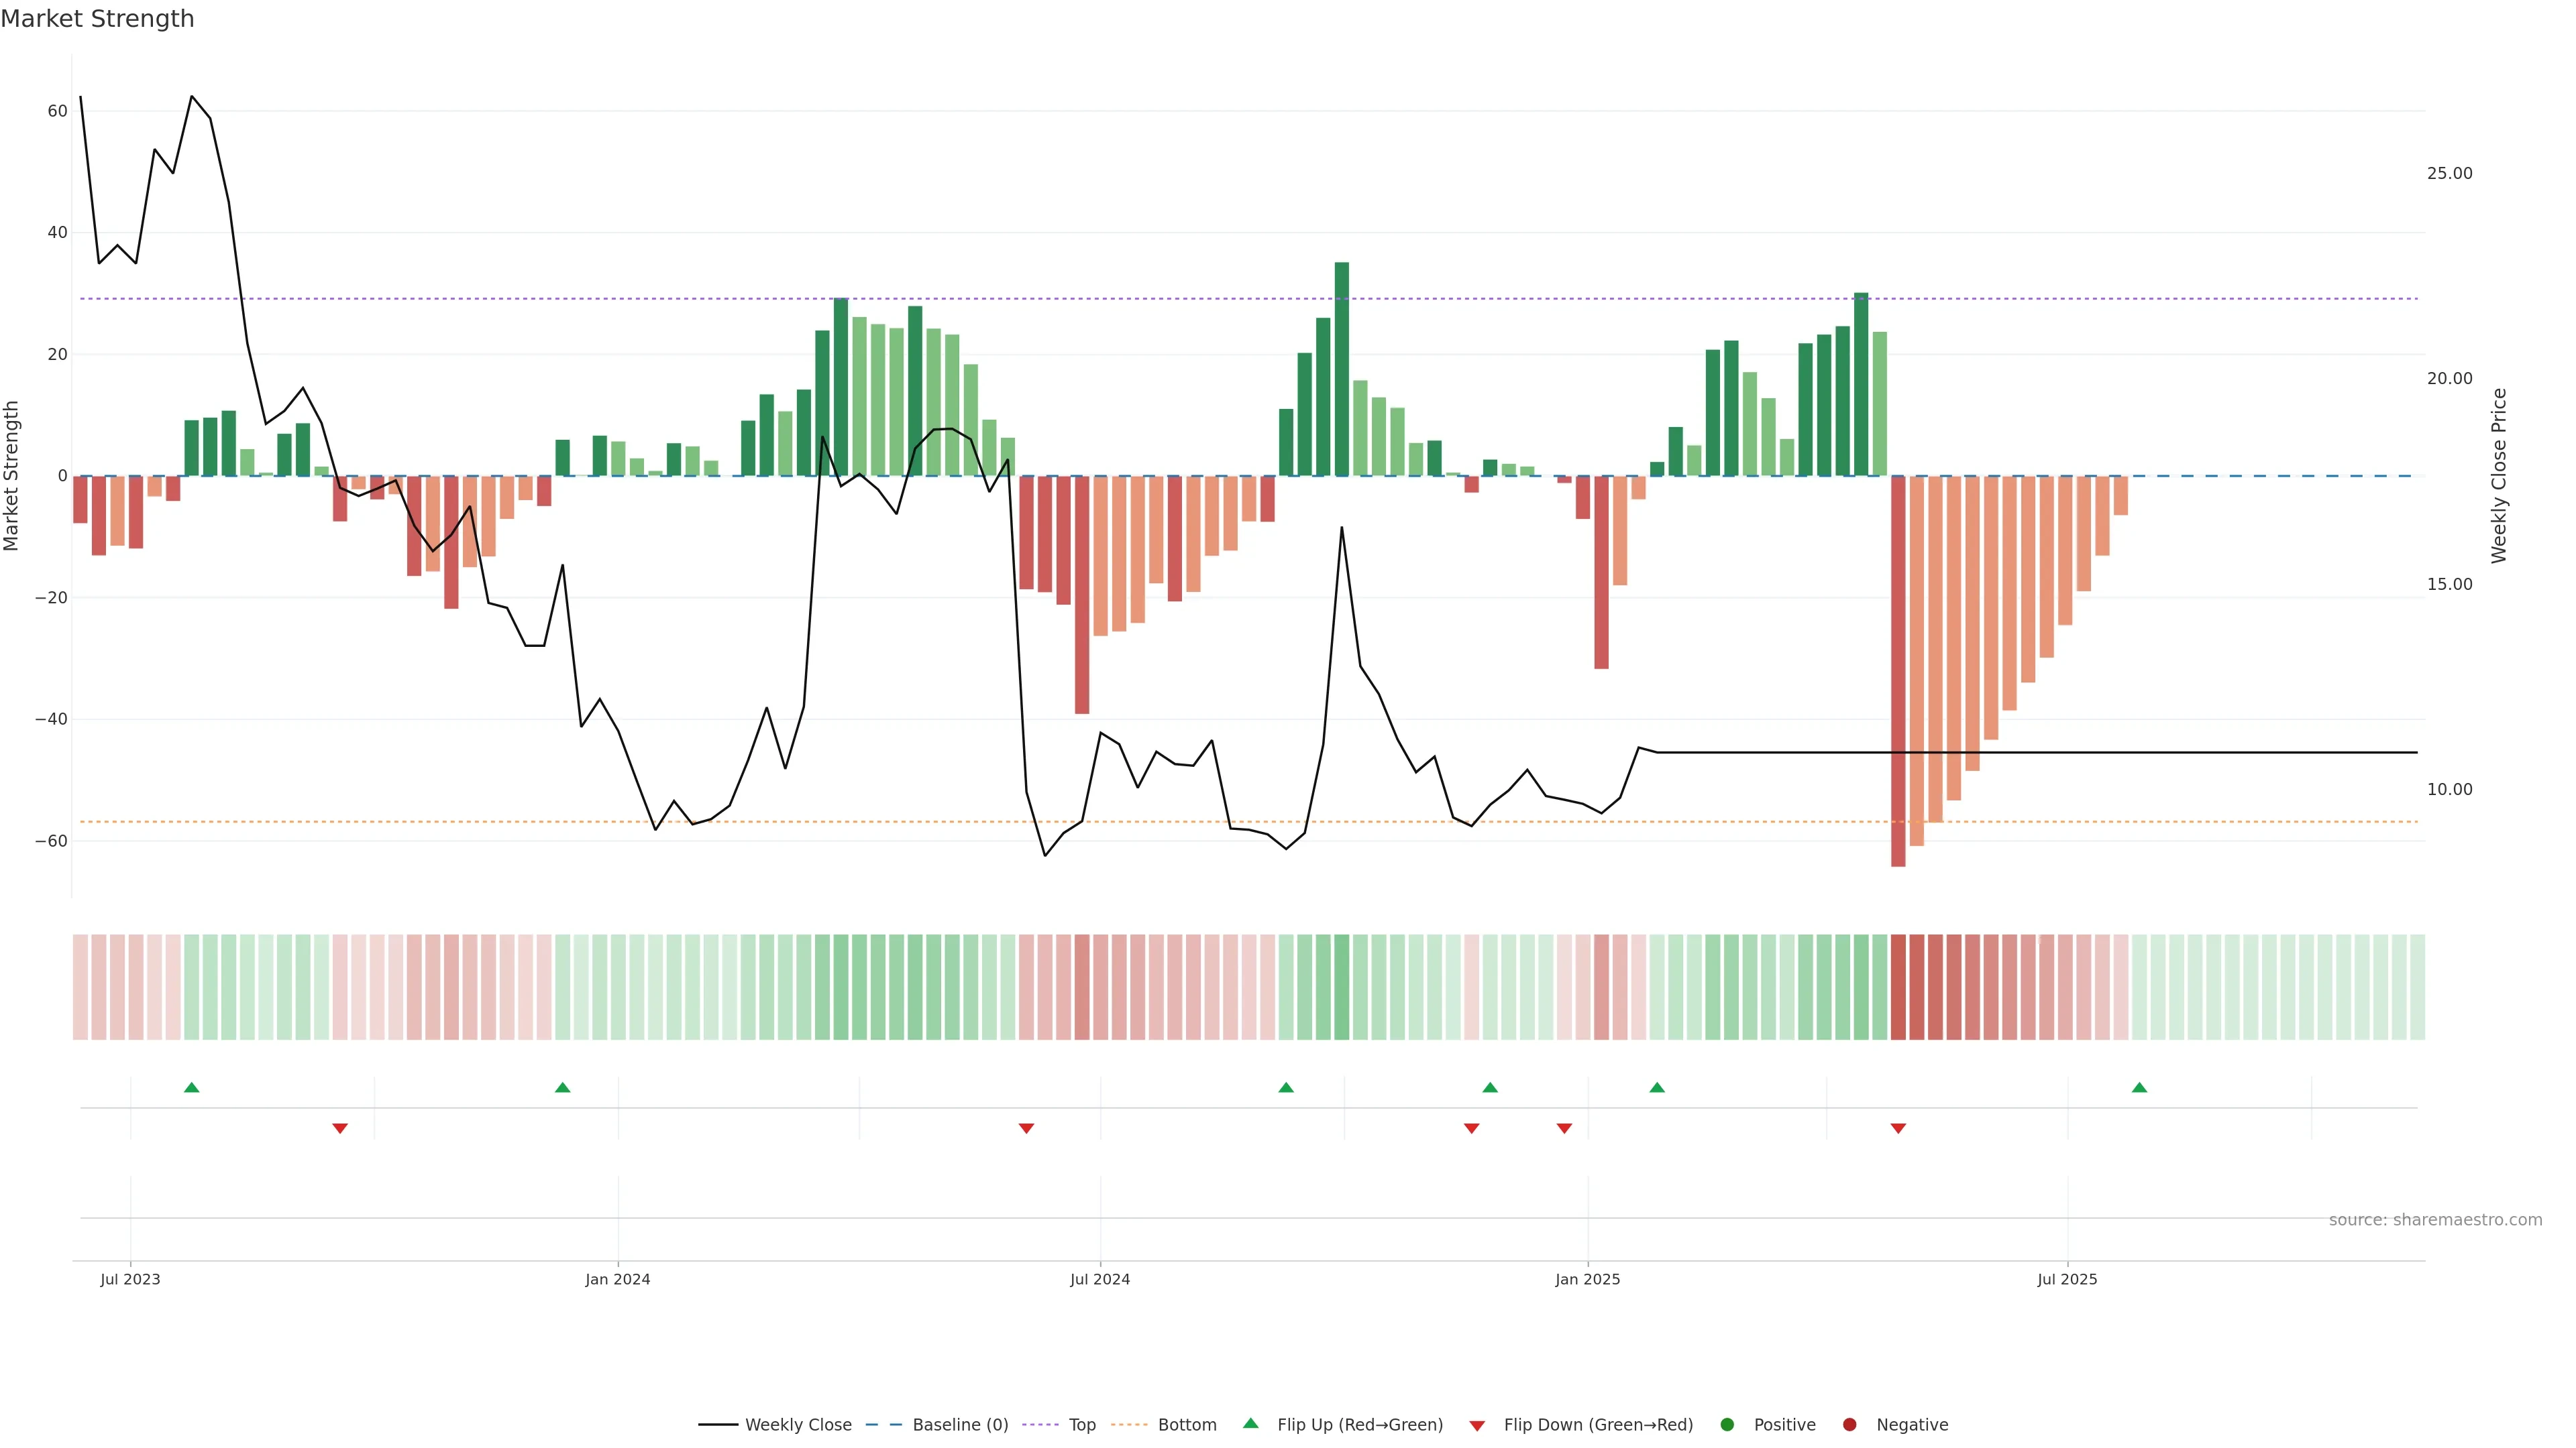2576x1448 pixels.
Task: Toggle the Top legend entry
Action: coord(1081,1425)
